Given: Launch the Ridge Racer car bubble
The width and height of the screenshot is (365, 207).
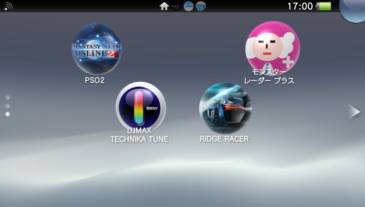Looking at the screenshot, I should point(225,108).
